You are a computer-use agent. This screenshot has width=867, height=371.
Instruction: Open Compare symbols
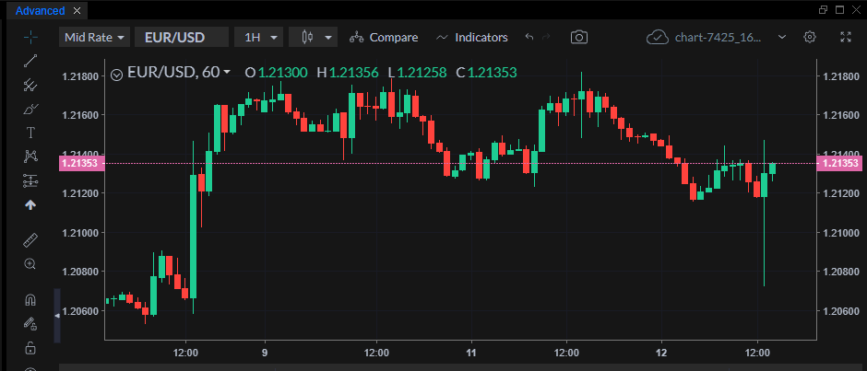tap(384, 37)
